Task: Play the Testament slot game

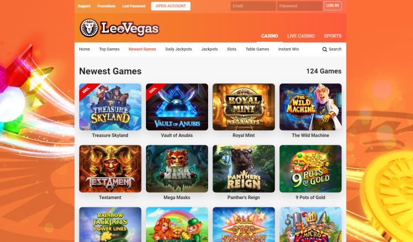Action: (110, 169)
